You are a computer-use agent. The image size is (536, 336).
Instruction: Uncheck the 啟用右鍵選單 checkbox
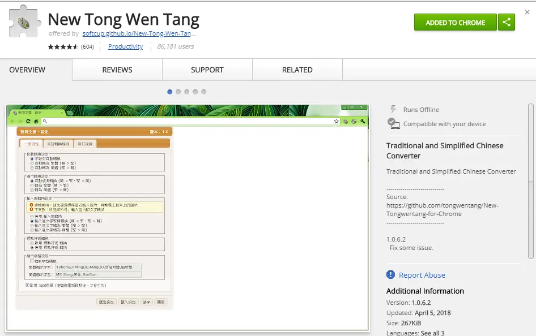click(27, 285)
